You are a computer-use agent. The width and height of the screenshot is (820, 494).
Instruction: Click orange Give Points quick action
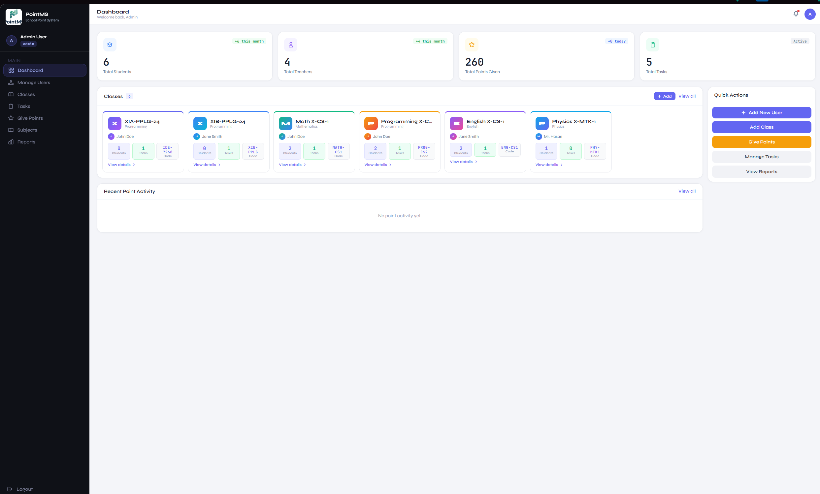[x=762, y=142]
